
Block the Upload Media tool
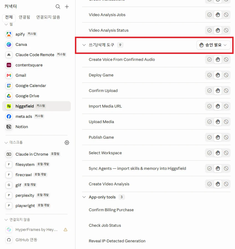tap(226, 122)
